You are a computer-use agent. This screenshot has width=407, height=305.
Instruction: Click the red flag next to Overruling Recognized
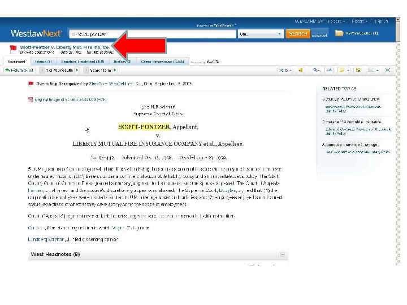[31, 84]
